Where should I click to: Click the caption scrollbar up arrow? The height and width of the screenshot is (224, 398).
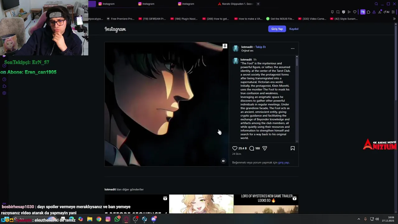(x=297, y=57)
